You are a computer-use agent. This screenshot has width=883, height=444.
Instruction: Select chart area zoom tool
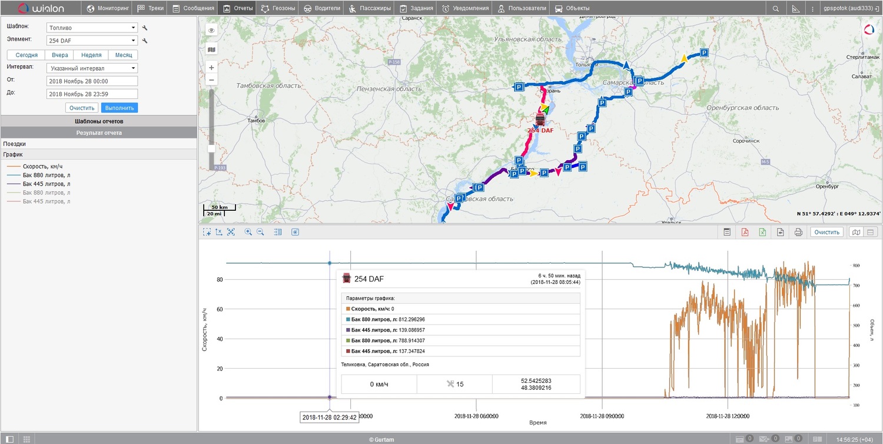click(207, 232)
